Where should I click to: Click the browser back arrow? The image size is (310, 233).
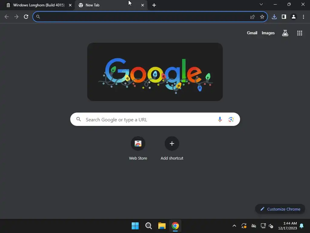click(x=7, y=17)
